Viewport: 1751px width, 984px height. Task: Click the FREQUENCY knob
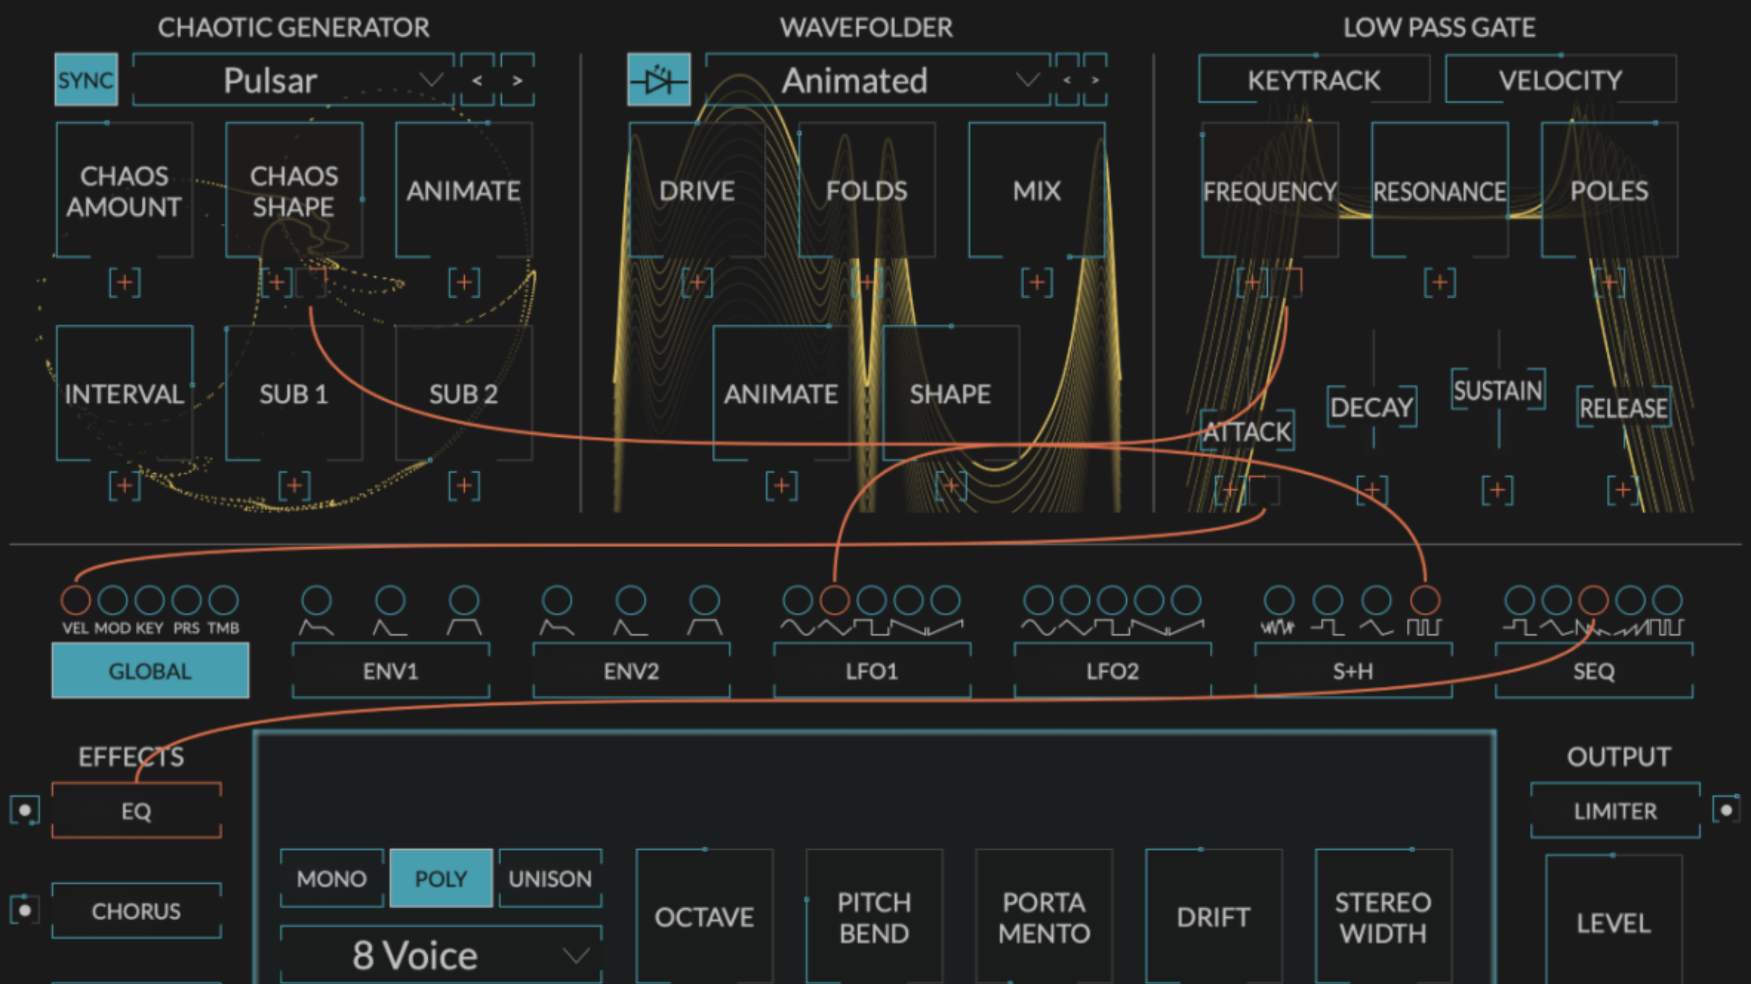click(x=1269, y=191)
